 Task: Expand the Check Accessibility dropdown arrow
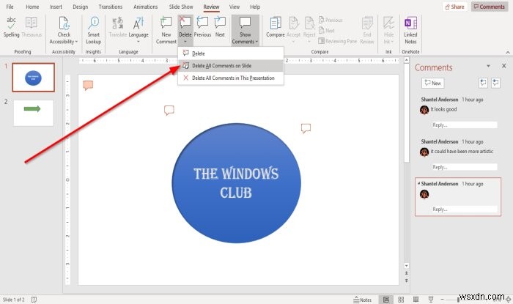(x=76, y=42)
